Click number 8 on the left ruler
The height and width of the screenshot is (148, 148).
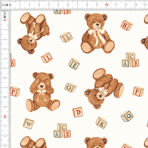pyautogui.click(x=5, y=97)
